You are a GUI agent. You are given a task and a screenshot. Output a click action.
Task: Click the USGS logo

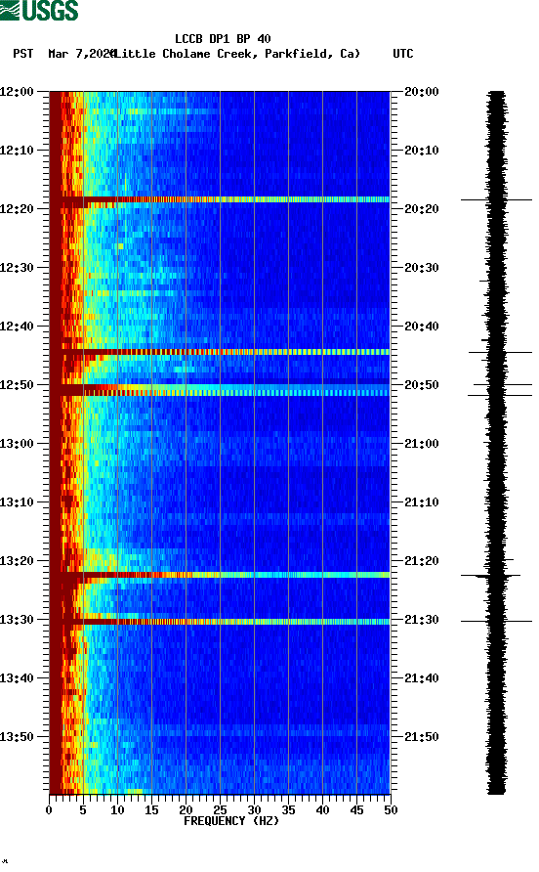[x=39, y=11]
